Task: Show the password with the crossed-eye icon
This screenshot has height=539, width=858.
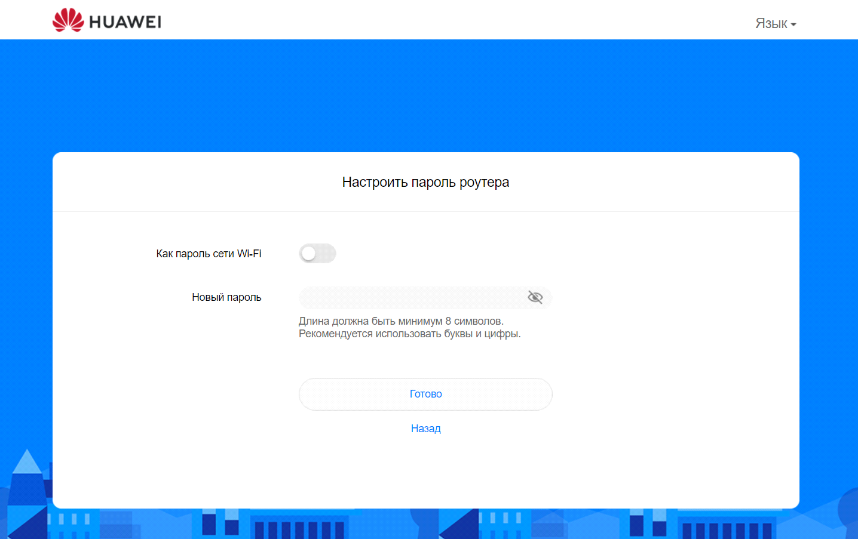Action: [x=535, y=297]
